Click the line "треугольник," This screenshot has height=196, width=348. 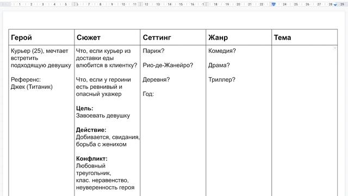tap(94, 173)
